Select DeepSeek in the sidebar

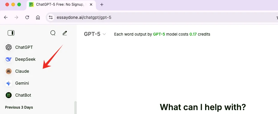pyautogui.click(x=25, y=59)
